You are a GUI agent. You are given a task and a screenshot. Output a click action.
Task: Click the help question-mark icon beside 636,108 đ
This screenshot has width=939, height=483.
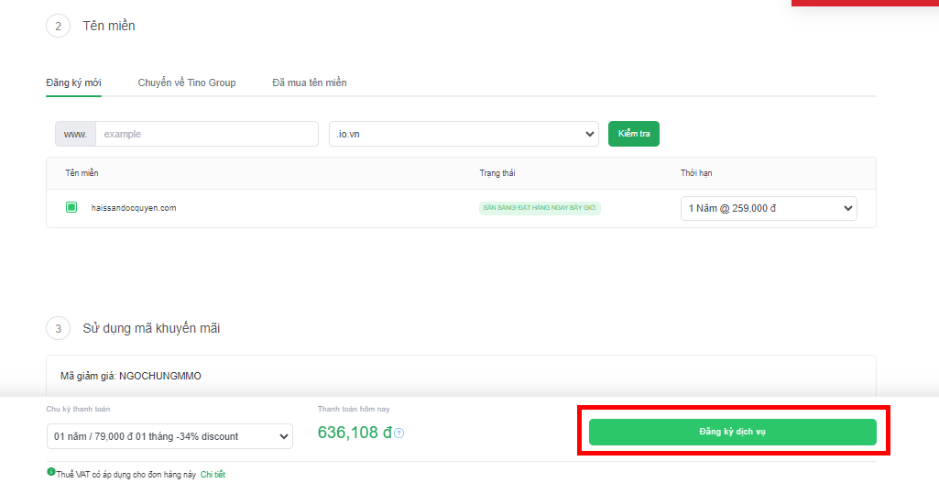[x=399, y=434]
